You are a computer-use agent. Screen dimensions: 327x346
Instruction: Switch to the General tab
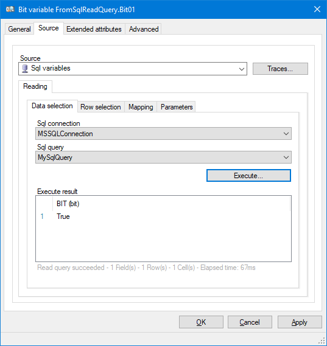coord(19,29)
